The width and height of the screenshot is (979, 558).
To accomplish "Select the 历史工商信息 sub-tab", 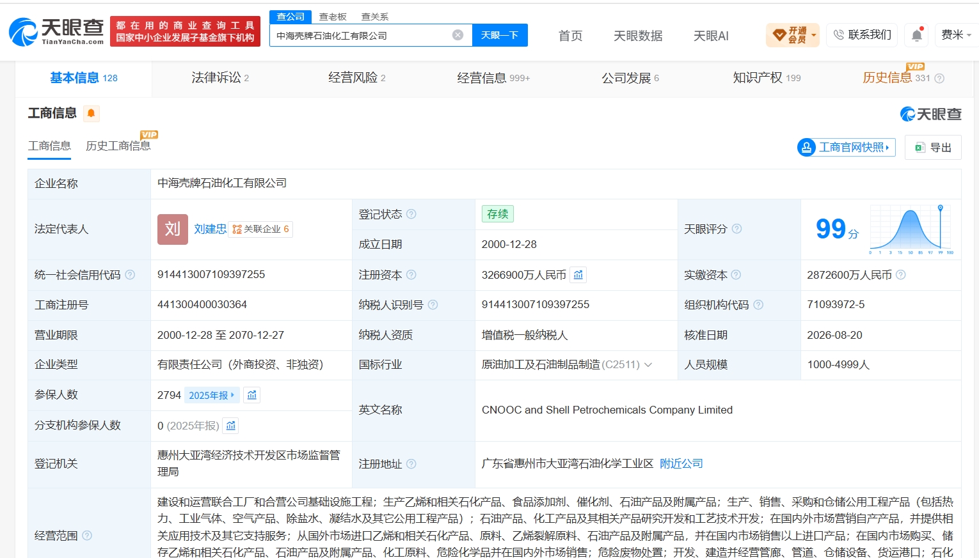I will pyautogui.click(x=118, y=146).
